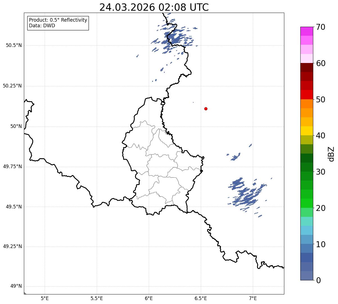Viewport: 338px width, 304px height.
Task: Pick the olive colorbar segment below 40
Action: click(x=307, y=140)
